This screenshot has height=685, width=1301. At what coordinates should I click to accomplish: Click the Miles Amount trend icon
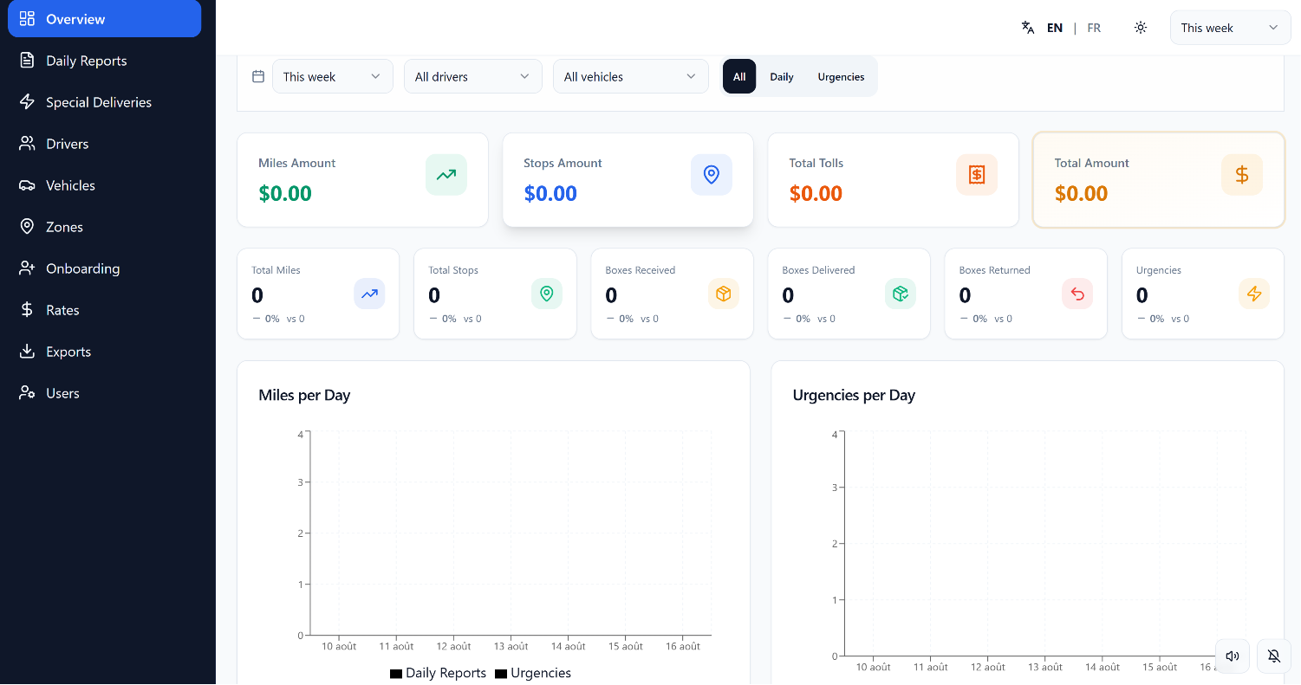click(446, 175)
